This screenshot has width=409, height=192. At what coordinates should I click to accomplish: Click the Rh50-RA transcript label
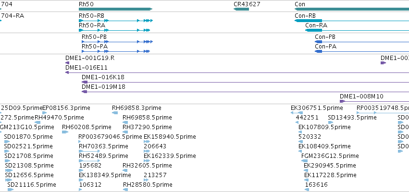pos(92,25)
